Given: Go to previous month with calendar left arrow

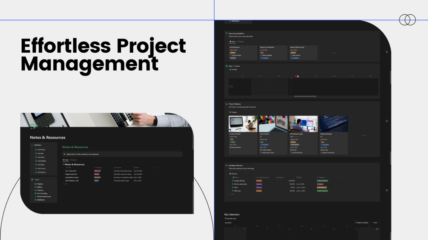Looking at the screenshot, I should (x=371, y=223).
